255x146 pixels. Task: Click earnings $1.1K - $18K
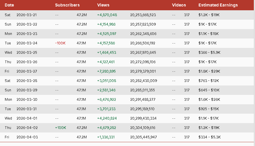(208, 34)
